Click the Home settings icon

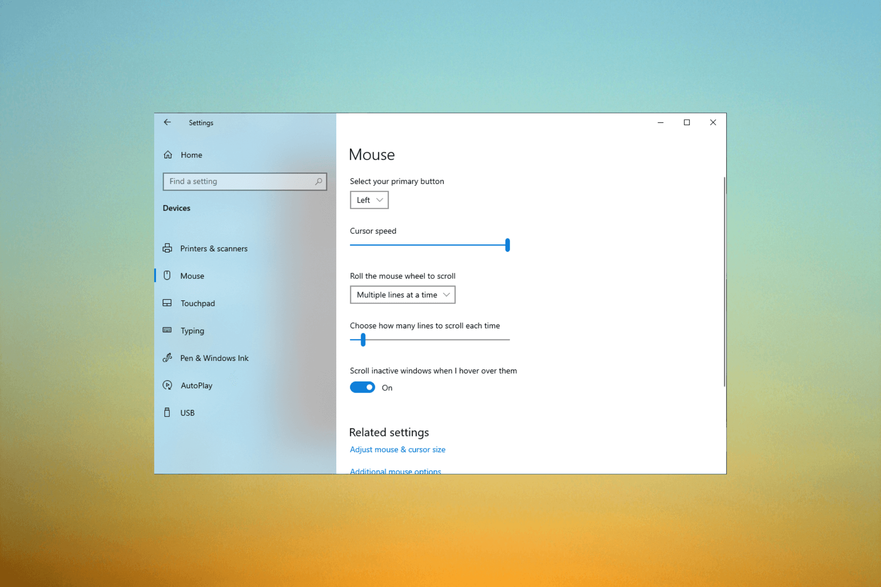170,155
